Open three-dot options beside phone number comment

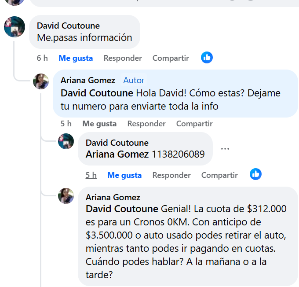tap(225, 149)
